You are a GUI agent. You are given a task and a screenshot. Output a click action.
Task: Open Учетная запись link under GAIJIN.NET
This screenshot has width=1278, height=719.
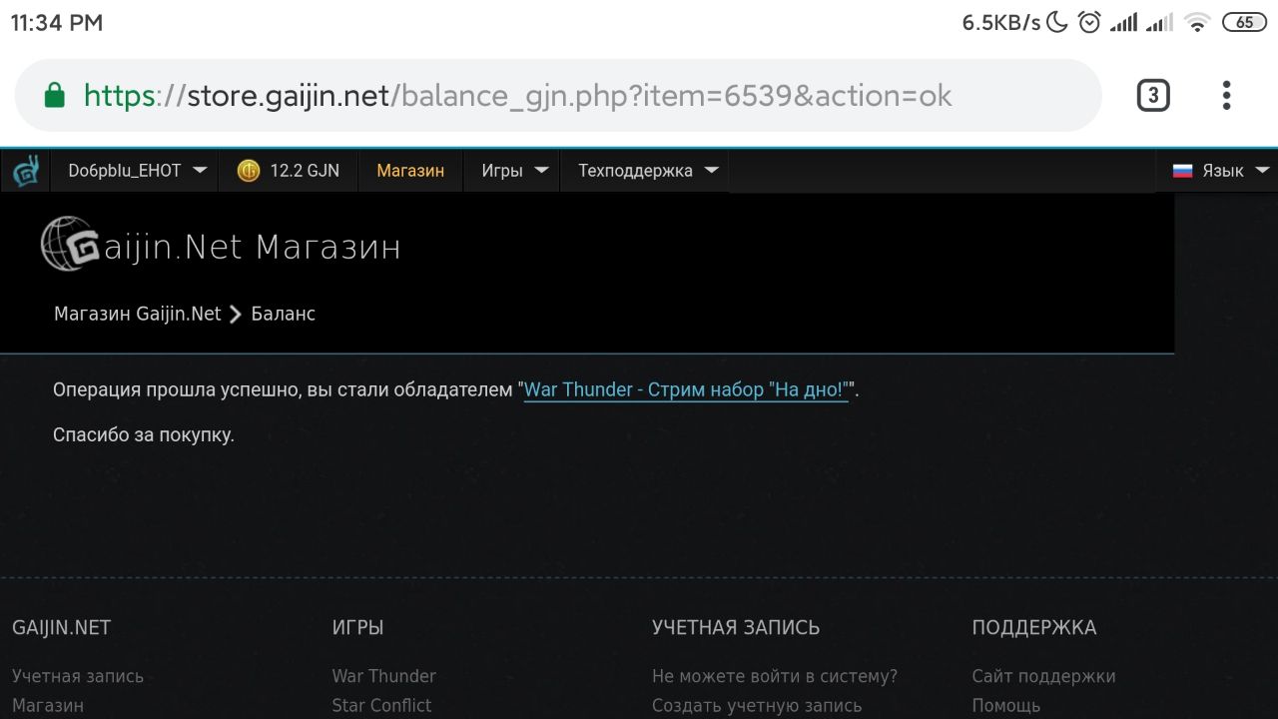[x=78, y=676]
